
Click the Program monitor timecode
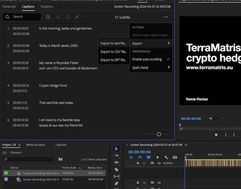[191, 119]
